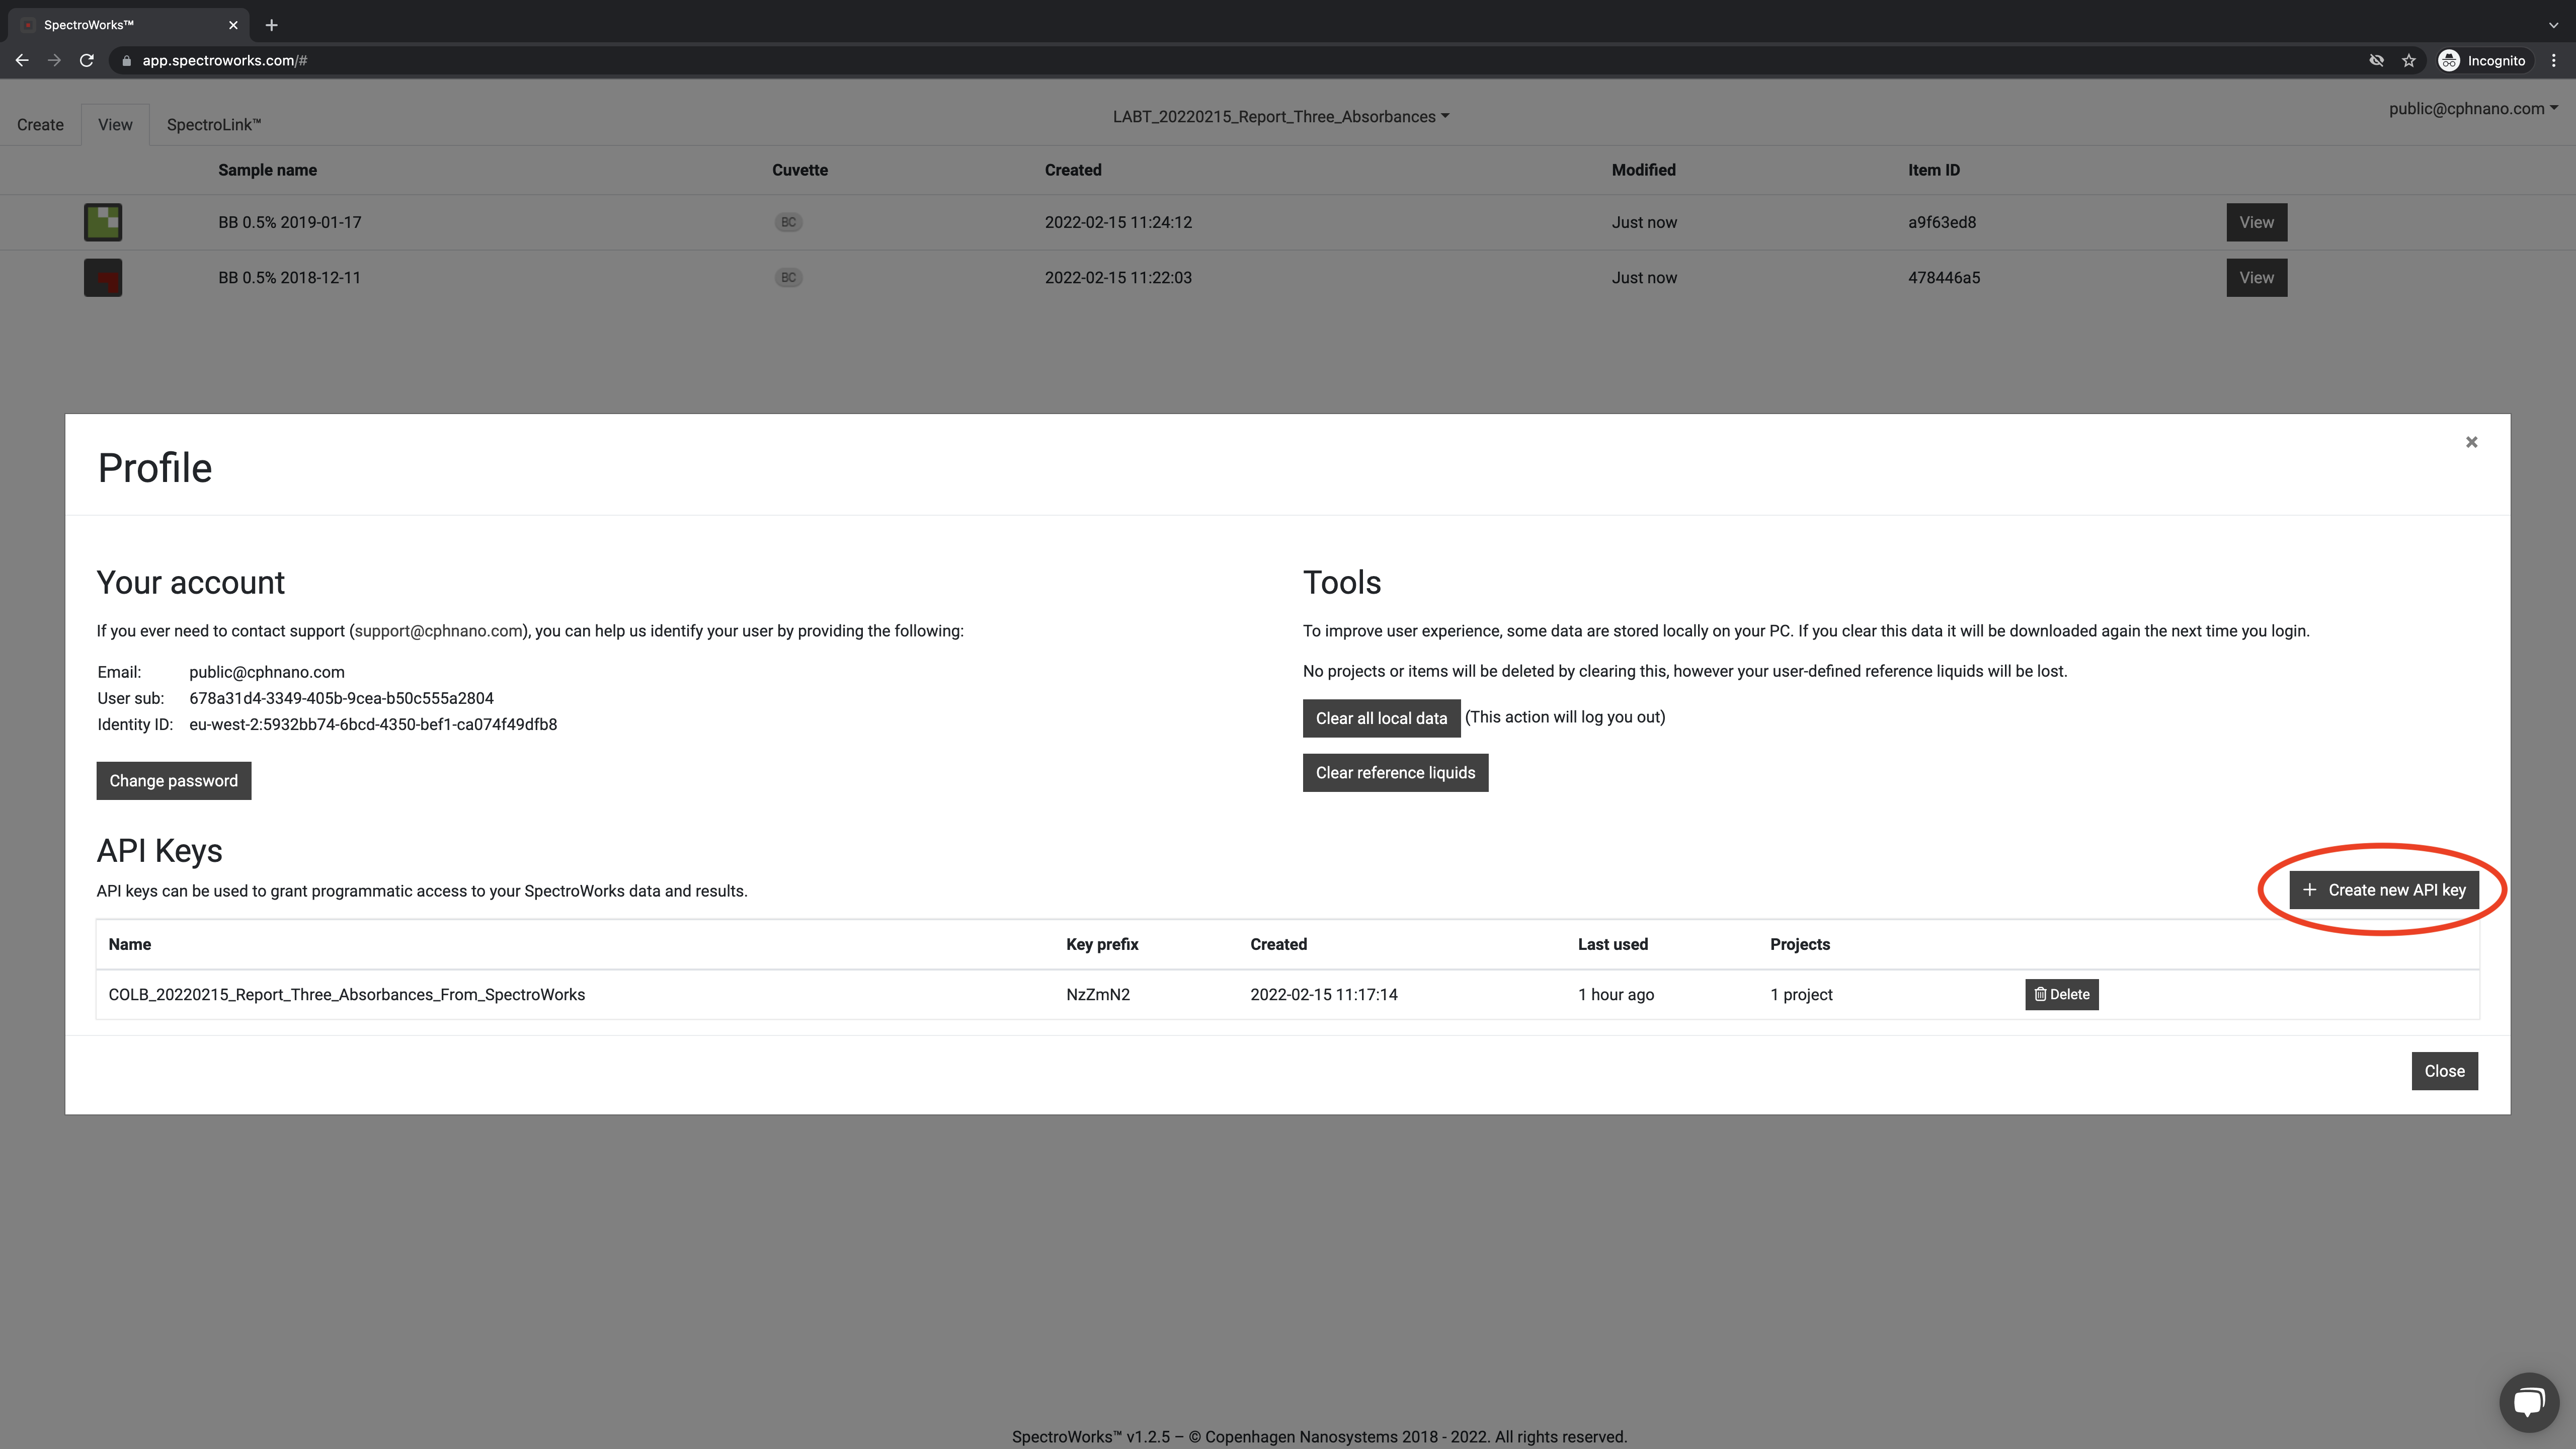
Task: Click the Cuvette column header
Action: click(799, 170)
